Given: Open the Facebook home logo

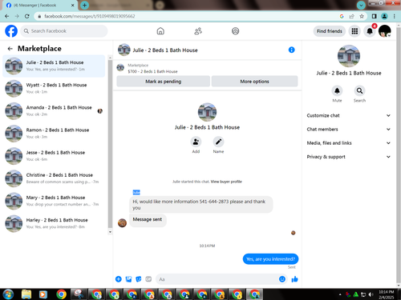Looking at the screenshot, I should (x=11, y=31).
